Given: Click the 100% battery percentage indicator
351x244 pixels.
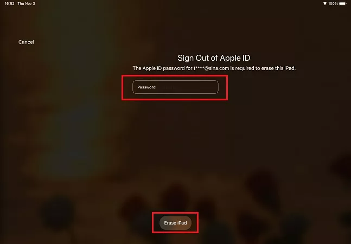Looking at the screenshot, I should (x=333, y=4).
